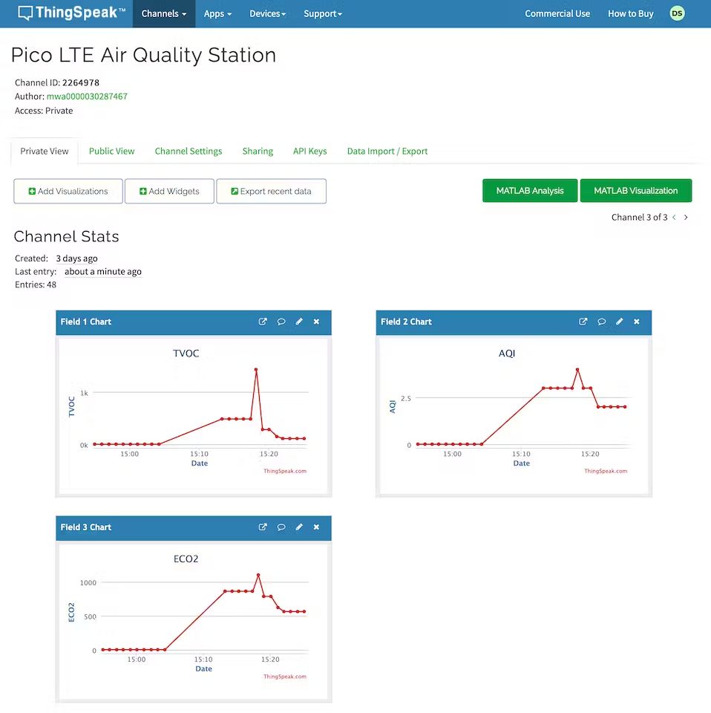Edit the Field 2 AQI chart settings
711x713 pixels.
point(620,322)
